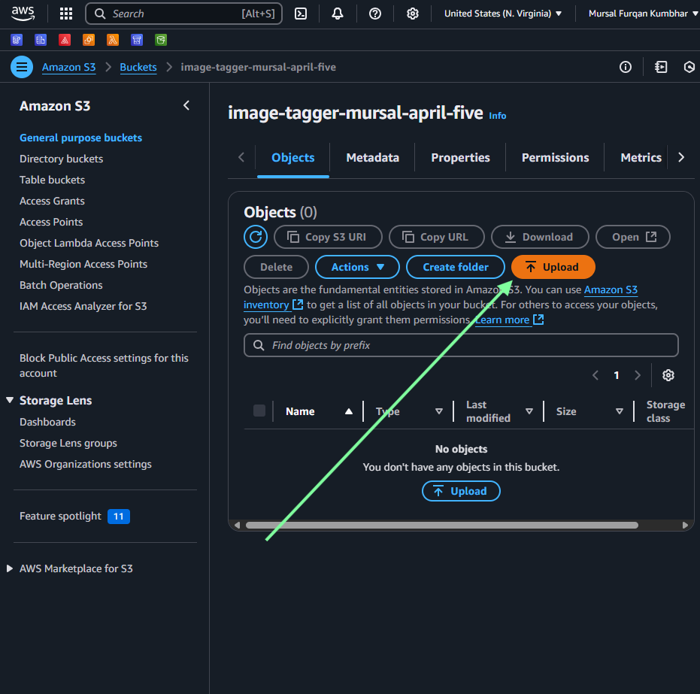This screenshot has height=694, width=700.
Task: Open Batch Operations in sidebar
Action: [x=61, y=285]
